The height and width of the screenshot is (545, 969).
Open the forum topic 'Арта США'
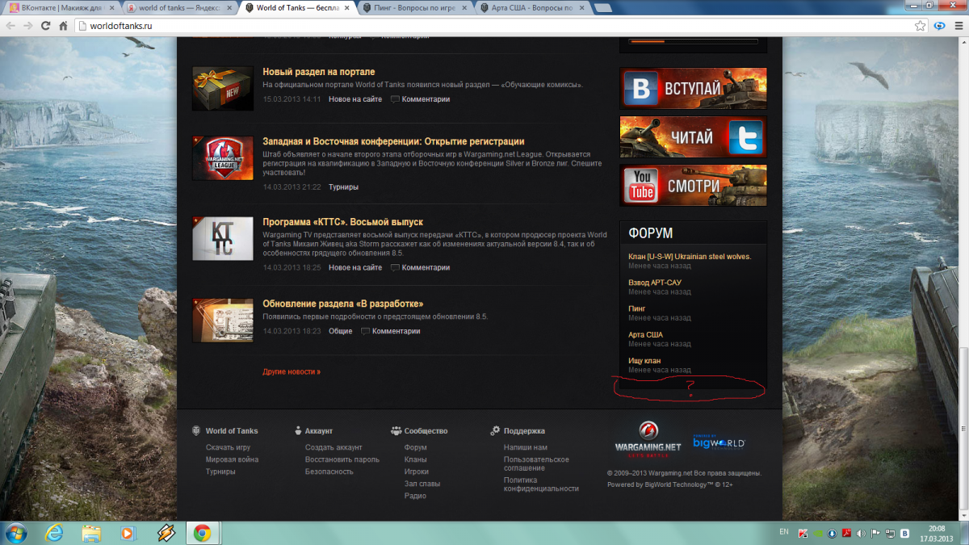pos(645,334)
